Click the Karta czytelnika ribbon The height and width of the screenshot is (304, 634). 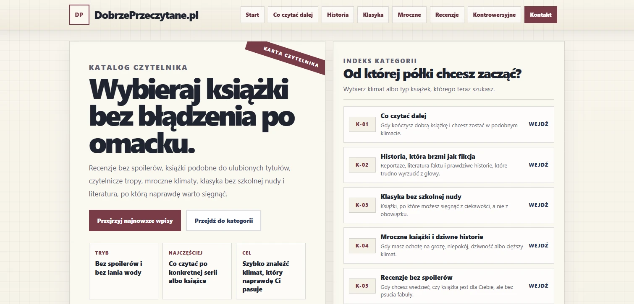tap(291, 57)
